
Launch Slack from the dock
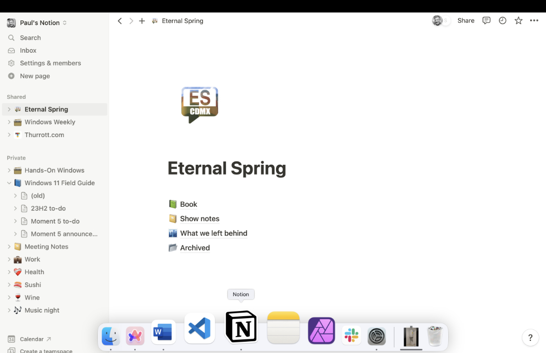[x=351, y=336]
